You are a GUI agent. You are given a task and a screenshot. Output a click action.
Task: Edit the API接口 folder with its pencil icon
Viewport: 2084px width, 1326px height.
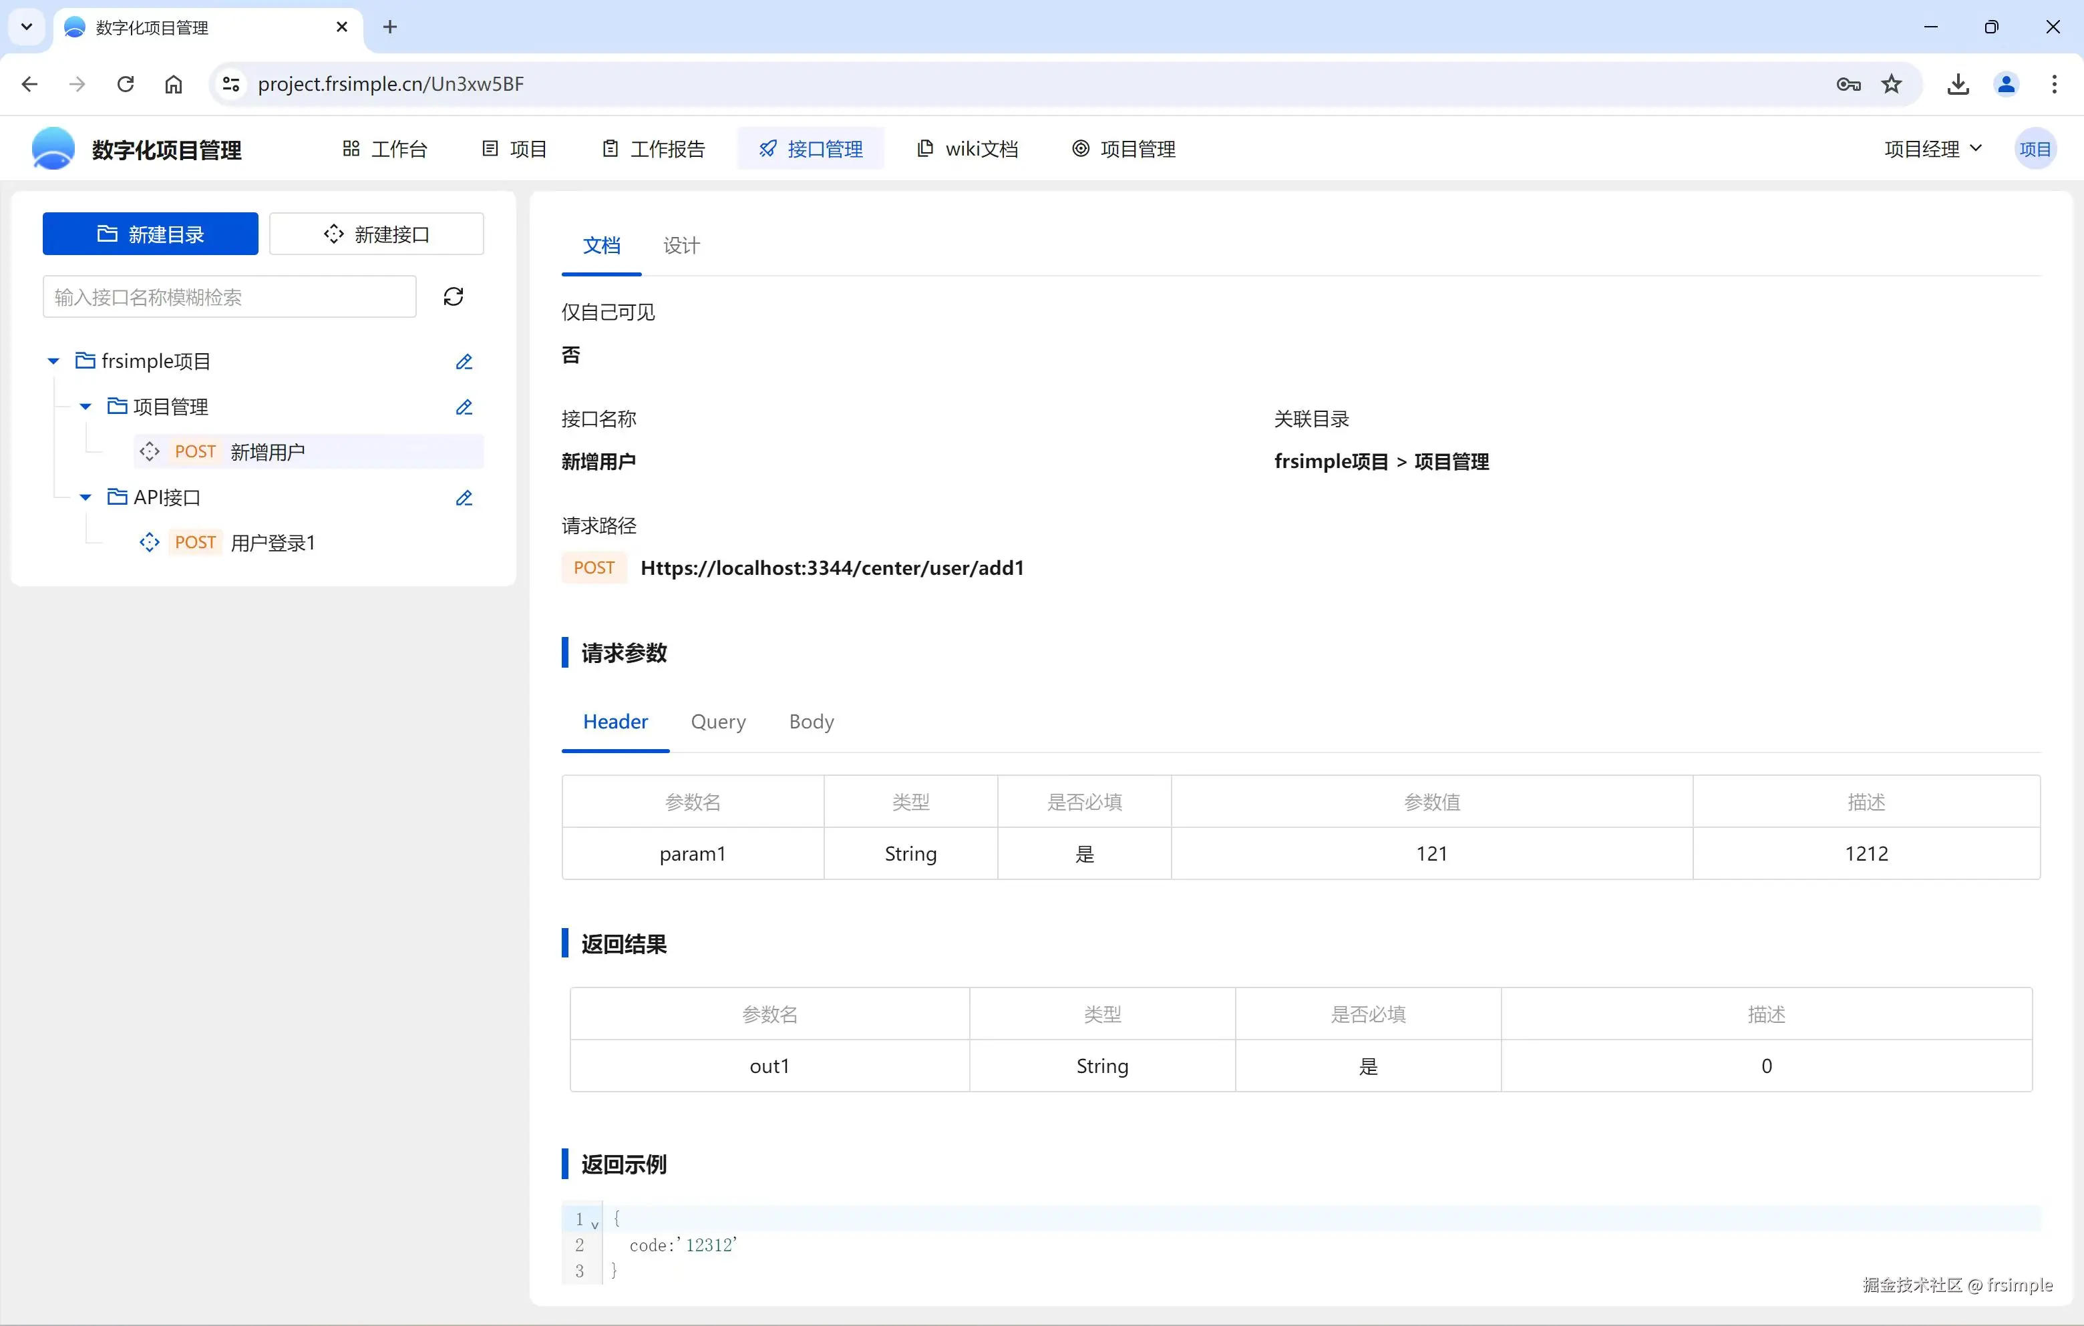464,498
